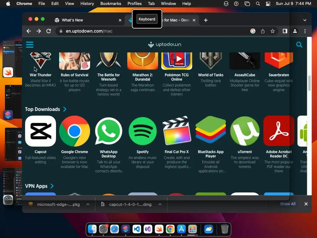Open Control Center in menu bar
This screenshot has height=238, width=317.
tap(268, 3)
